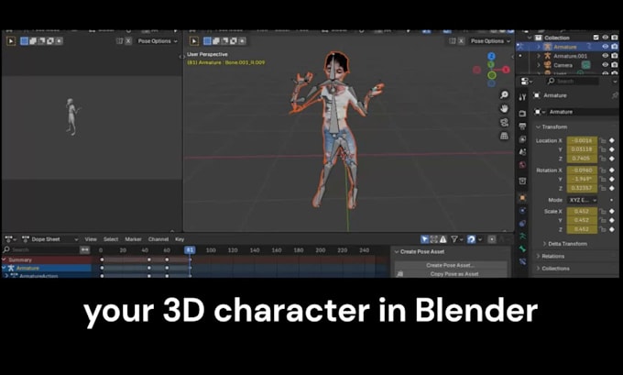Open the World properties tab
The image size is (623, 375).
522,165
